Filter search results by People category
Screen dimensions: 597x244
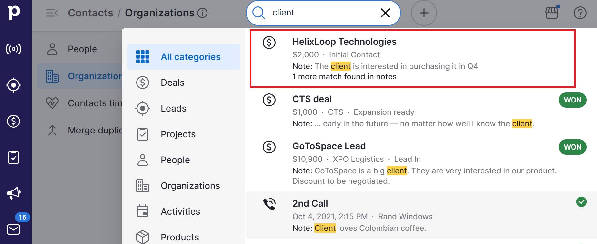click(x=184, y=160)
